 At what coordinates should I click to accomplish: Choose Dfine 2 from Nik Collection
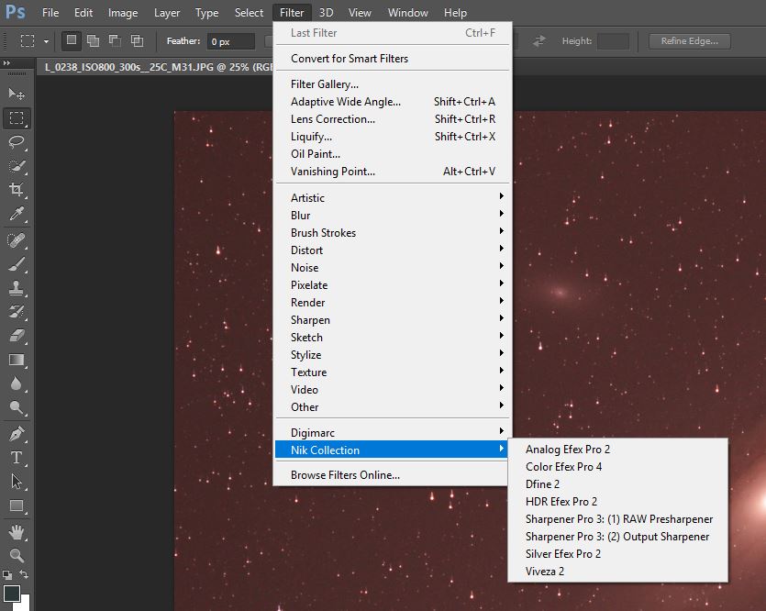point(542,484)
